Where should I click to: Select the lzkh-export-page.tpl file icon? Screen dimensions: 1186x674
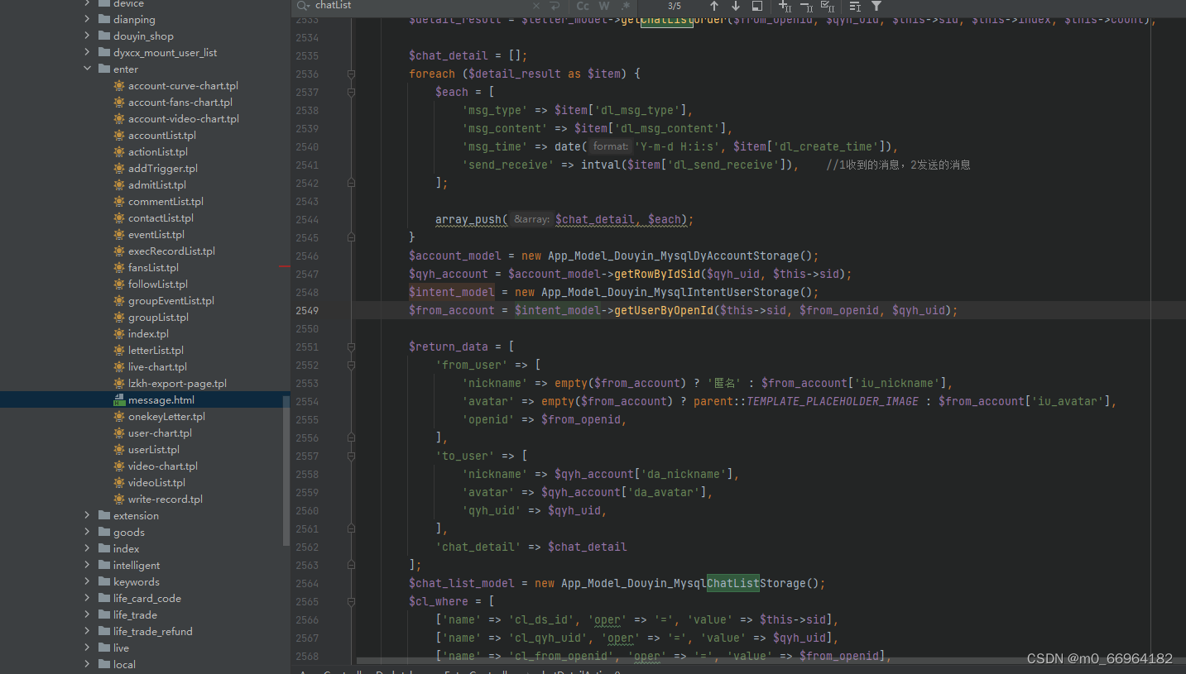point(120,384)
